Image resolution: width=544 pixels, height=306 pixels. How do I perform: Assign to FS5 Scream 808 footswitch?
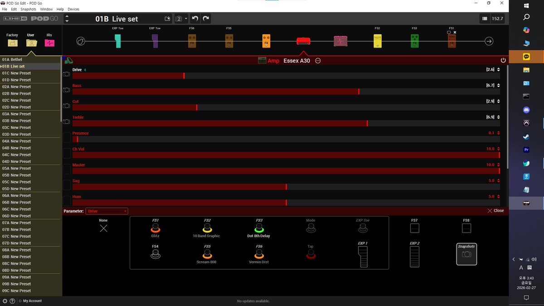(x=207, y=254)
